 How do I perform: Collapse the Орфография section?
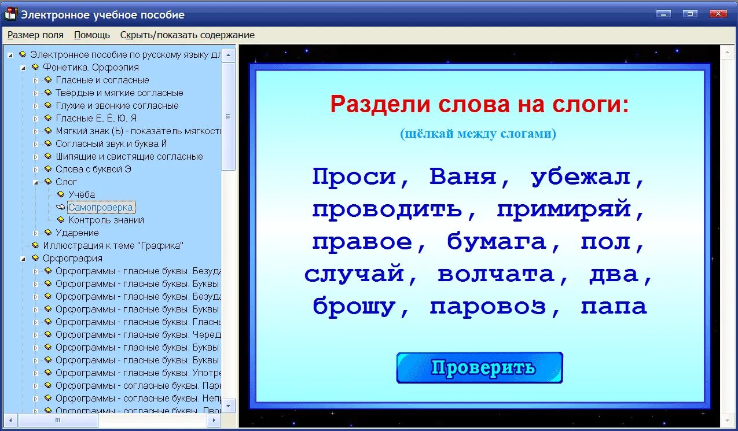(x=23, y=259)
